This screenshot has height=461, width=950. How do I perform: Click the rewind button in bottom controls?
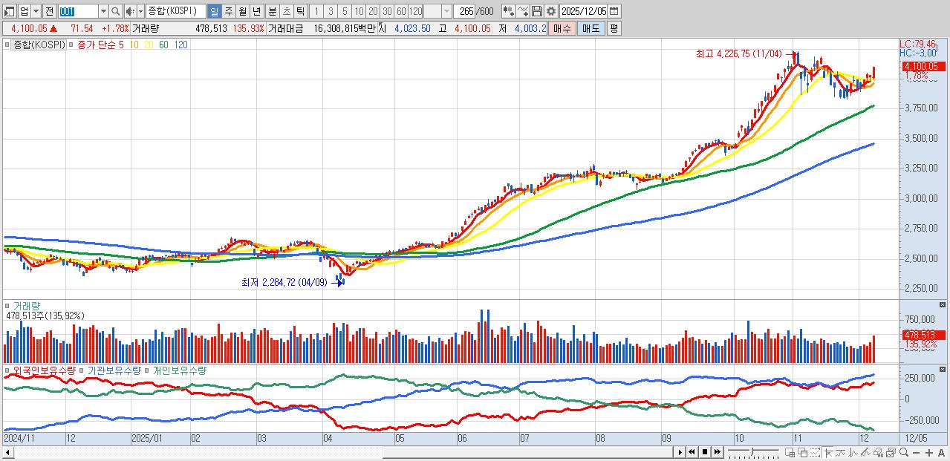point(692,452)
